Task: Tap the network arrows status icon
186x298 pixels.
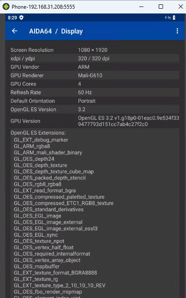Action: [168, 18]
